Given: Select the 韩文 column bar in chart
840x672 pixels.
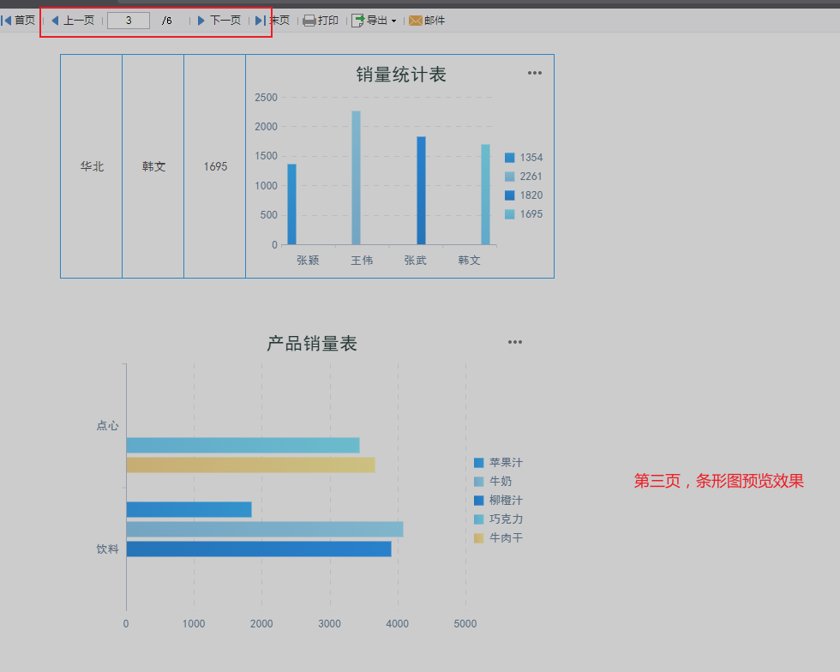Looking at the screenshot, I should click(485, 195).
